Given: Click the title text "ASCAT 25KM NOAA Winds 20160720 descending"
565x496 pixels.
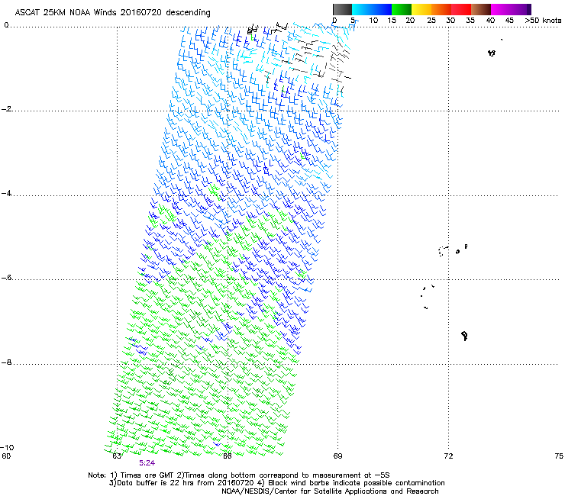Looking at the screenshot, I should coord(112,12).
